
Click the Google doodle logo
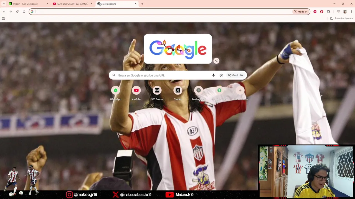coord(178,49)
